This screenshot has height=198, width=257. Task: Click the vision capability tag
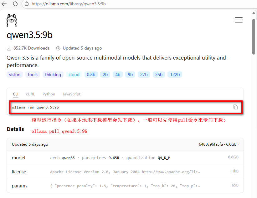[15, 75]
